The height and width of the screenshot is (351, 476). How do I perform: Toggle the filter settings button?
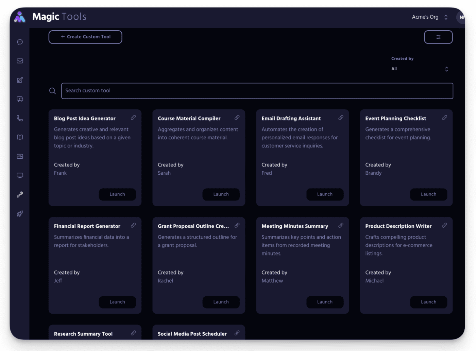[x=438, y=37]
